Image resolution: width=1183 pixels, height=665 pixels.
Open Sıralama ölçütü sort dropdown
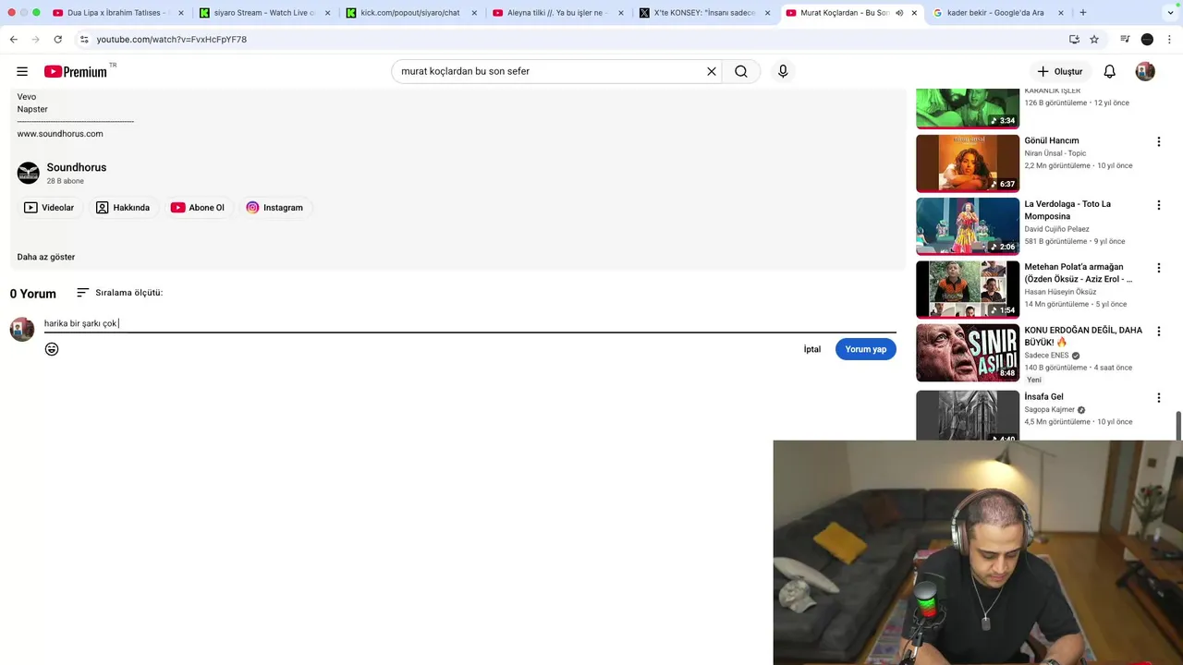120,293
